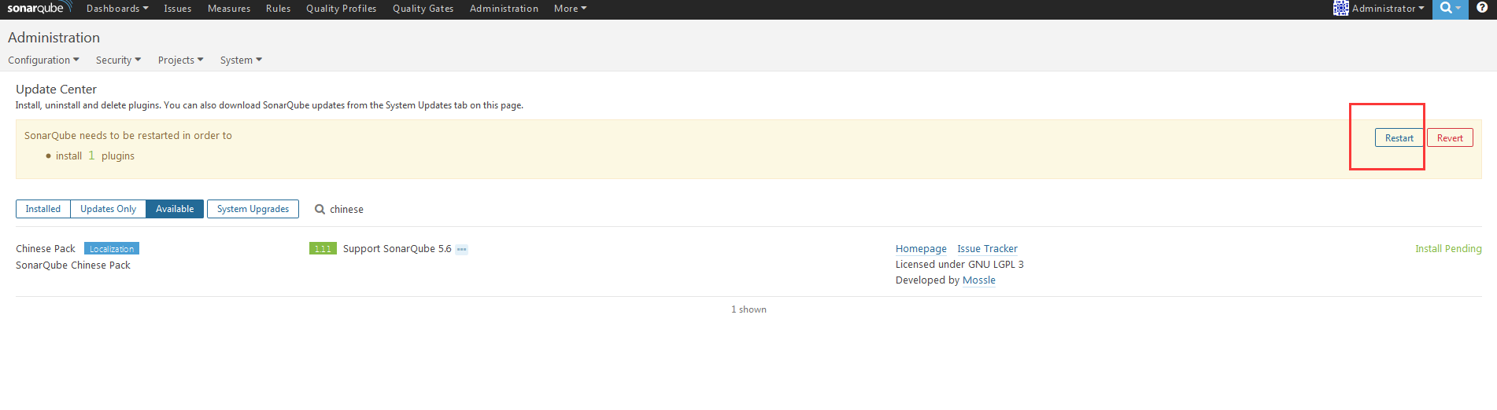Click the Revert button
The image size is (1497, 410).
[x=1450, y=137]
